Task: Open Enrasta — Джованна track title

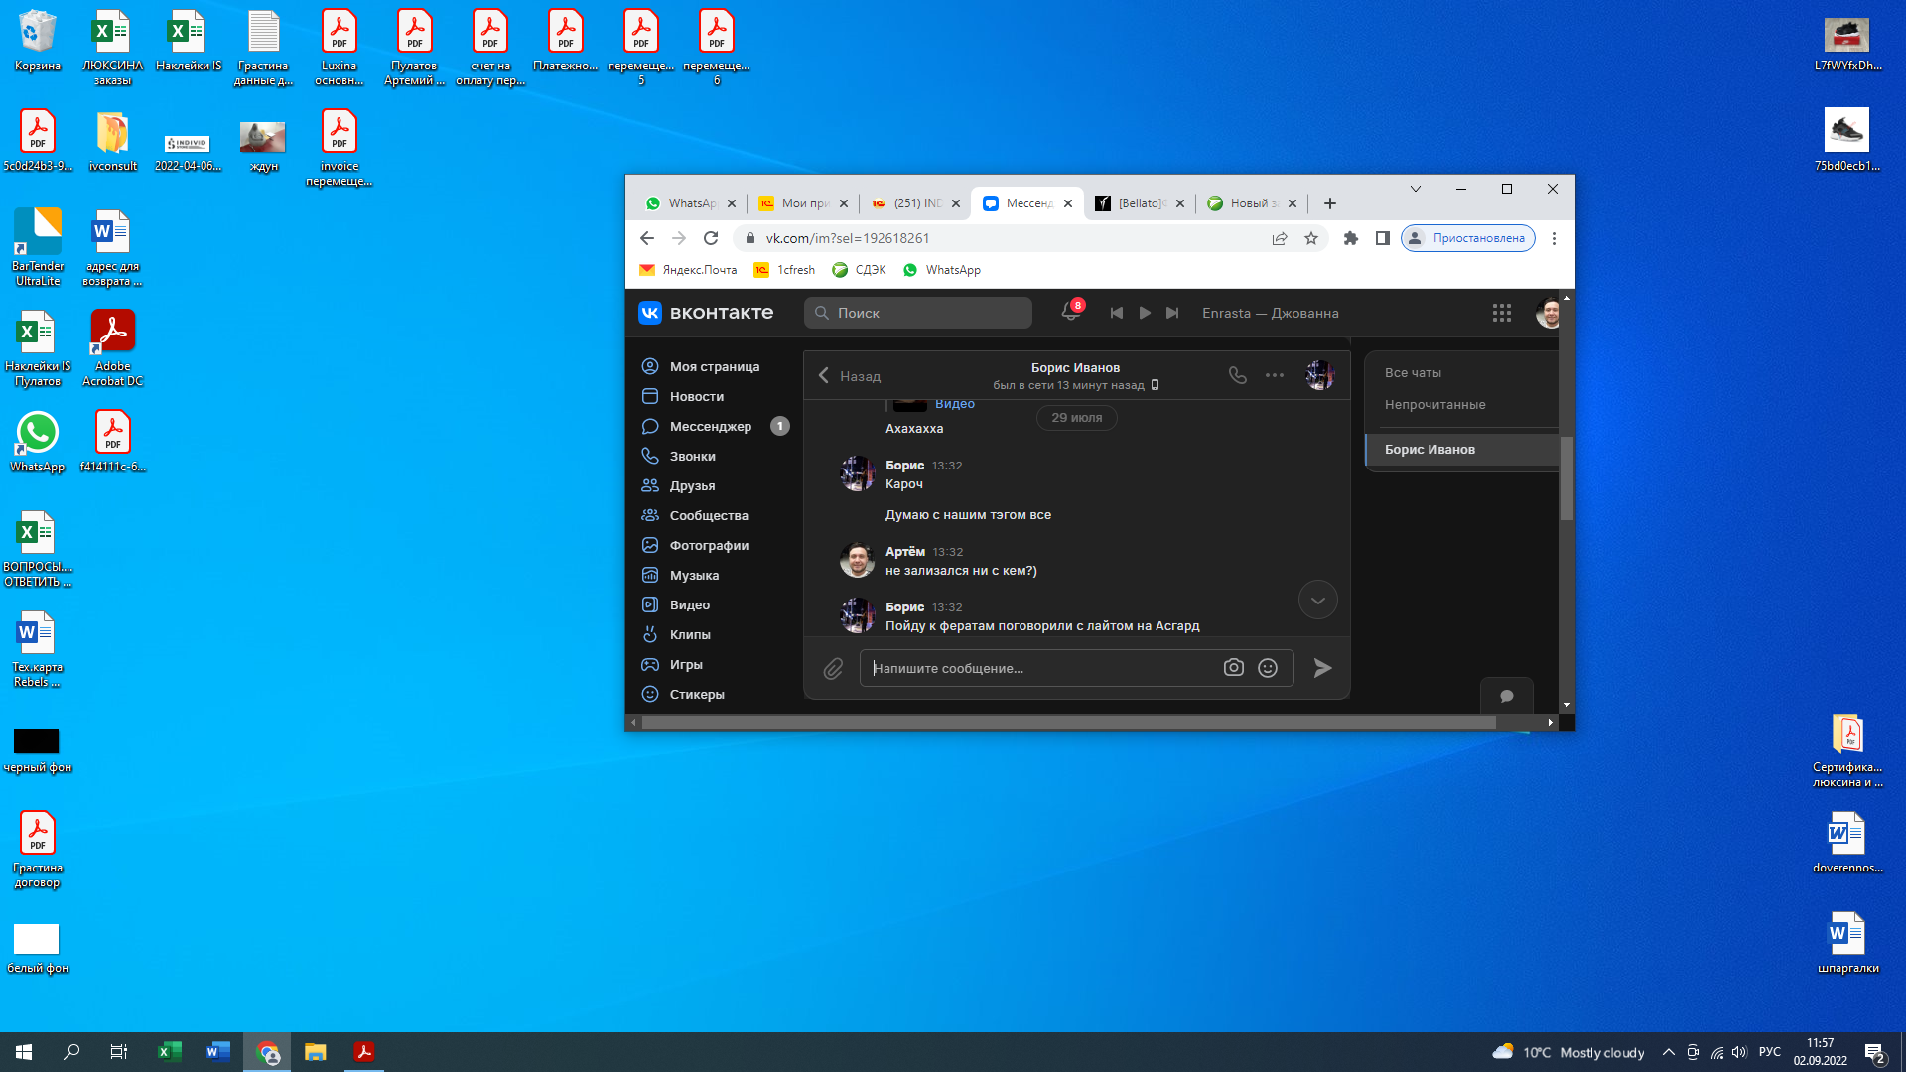Action: pos(1270,313)
